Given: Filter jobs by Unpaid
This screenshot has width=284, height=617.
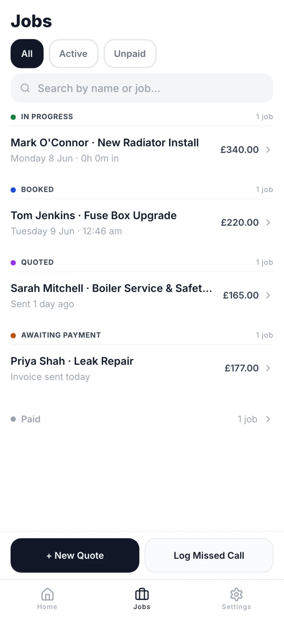Looking at the screenshot, I should point(130,54).
